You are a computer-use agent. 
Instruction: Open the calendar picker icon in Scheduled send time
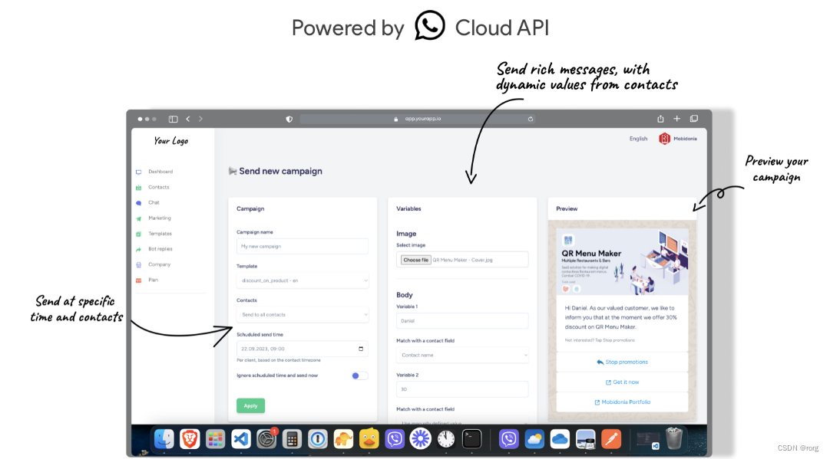click(x=361, y=349)
